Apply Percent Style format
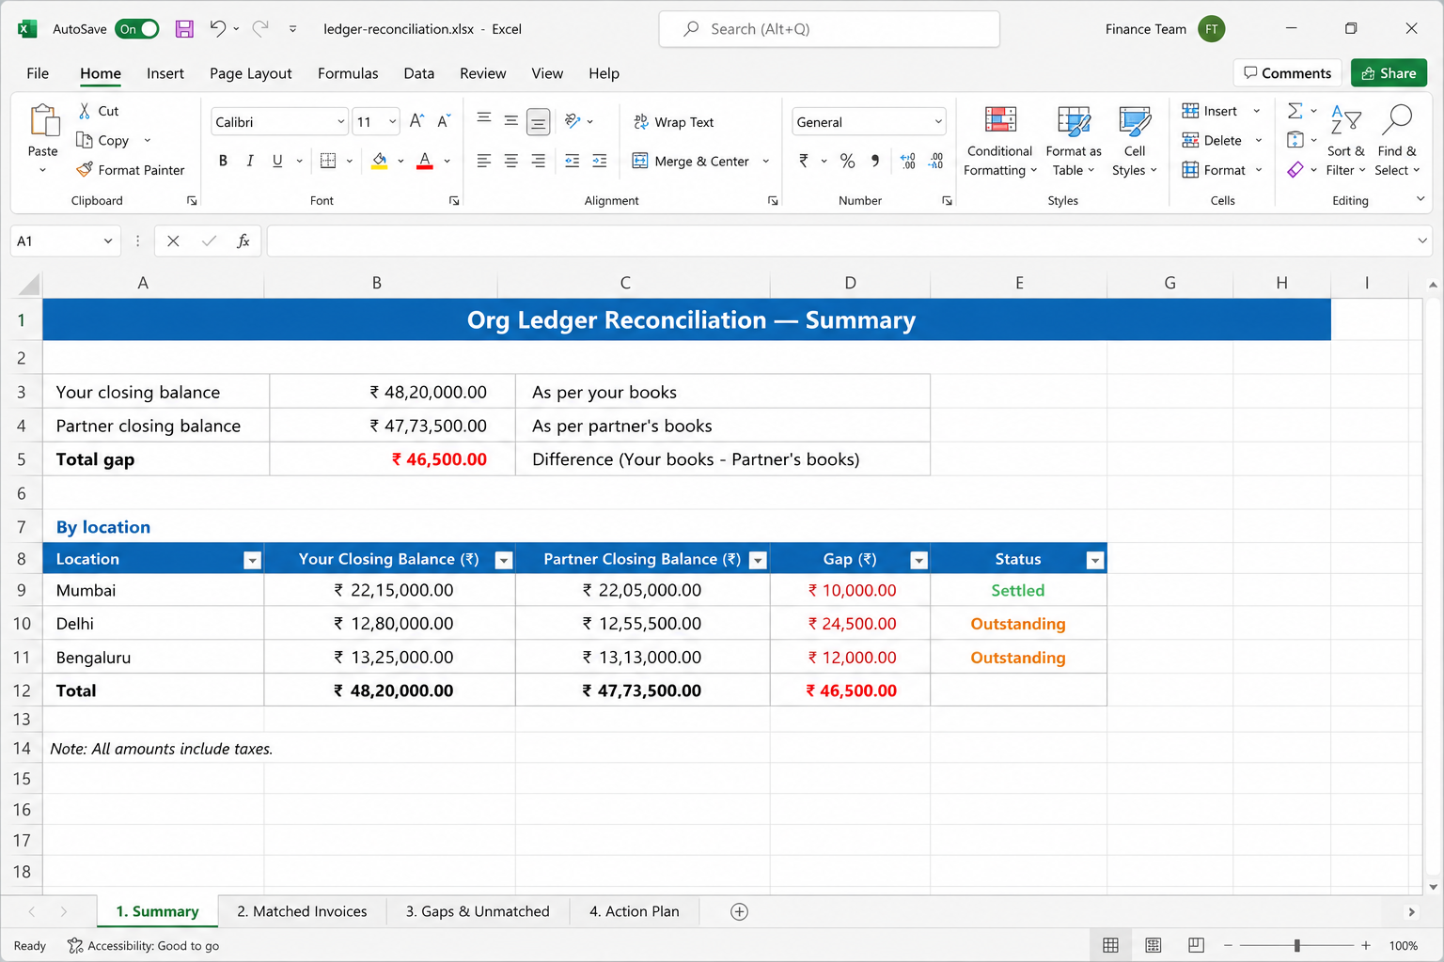 (x=847, y=161)
